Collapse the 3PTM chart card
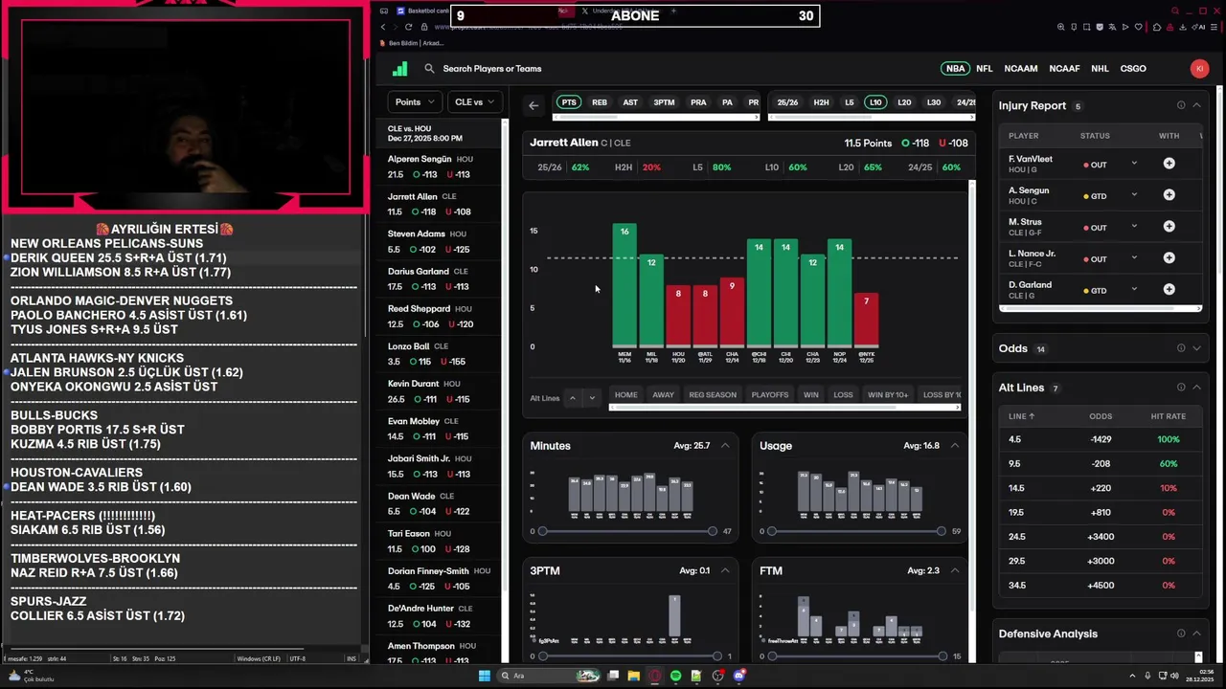Screen dimensions: 1226x689 point(725,571)
